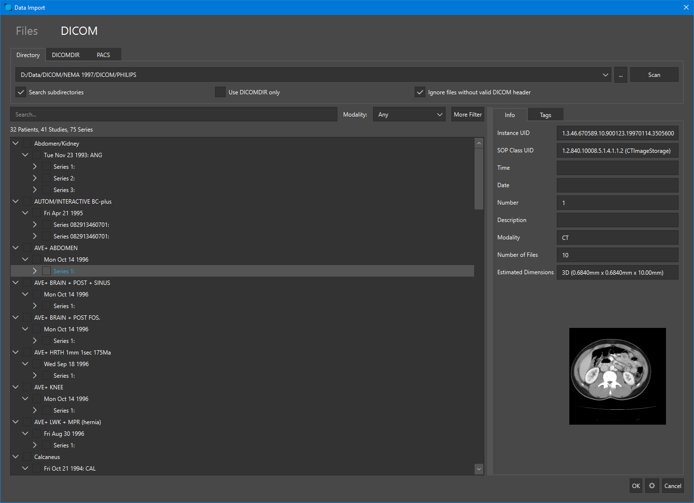Screen dimensions: 694x503
Task: Open More Filter options
Action: pos(468,115)
